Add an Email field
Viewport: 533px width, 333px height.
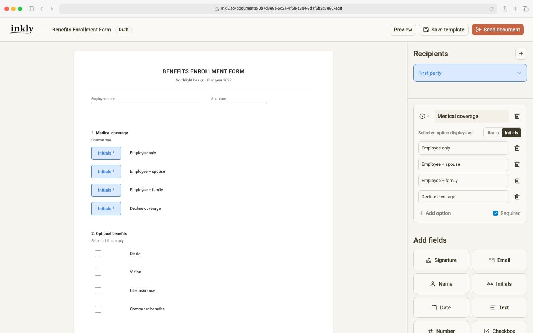point(499,260)
